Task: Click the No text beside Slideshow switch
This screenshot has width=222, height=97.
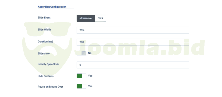Action: point(90,53)
